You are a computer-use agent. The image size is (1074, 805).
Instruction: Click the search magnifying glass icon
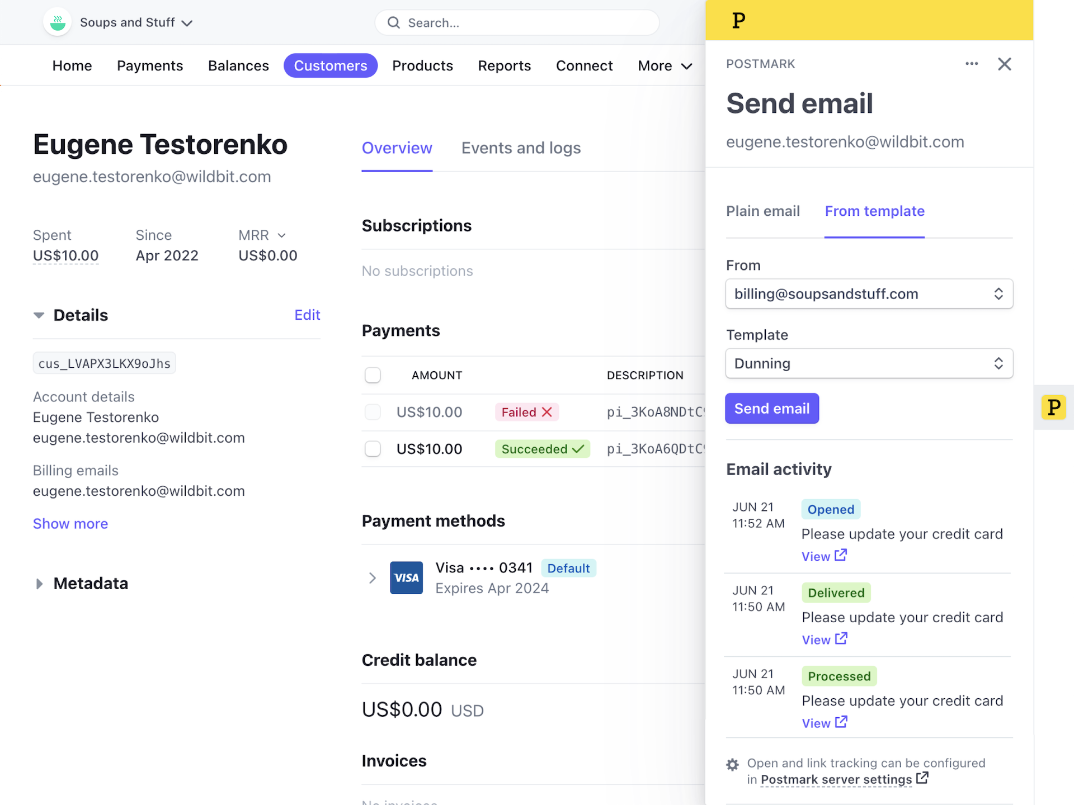tap(393, 22)
